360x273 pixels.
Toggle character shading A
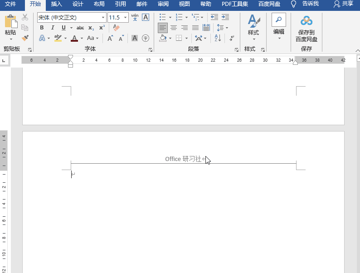[x=135, y=38]
